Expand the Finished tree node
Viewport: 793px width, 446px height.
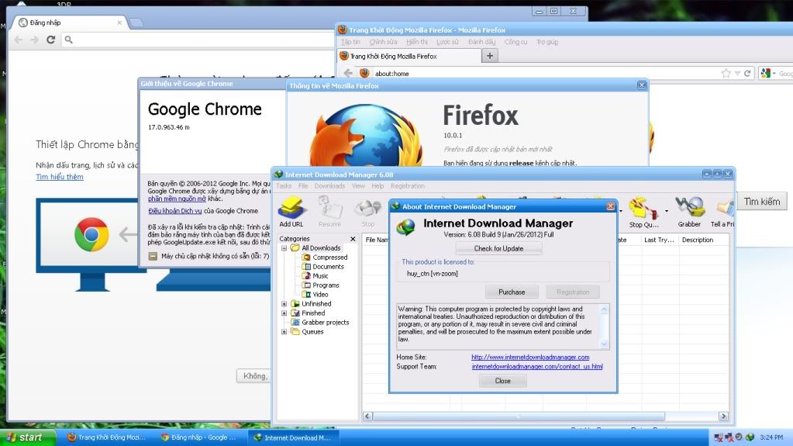coord(284,313)
